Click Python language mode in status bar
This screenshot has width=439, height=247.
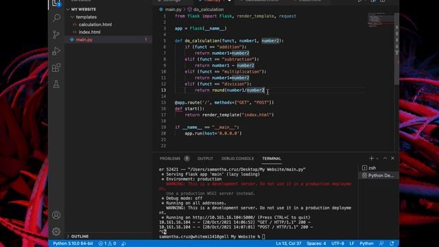366,244
